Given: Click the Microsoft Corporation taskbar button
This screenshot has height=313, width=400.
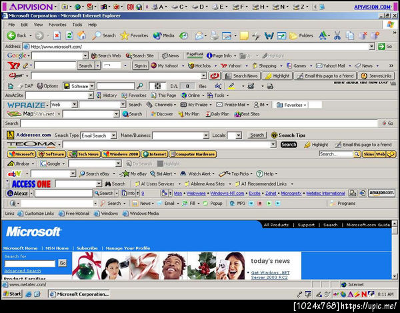Looking at the screenshot, I should (x=79, y=294).
